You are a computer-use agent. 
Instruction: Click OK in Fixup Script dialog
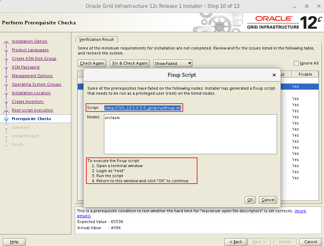pyautogui.click(x=250, y=200)
